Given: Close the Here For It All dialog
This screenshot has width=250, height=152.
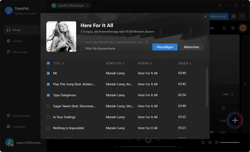Looking at the screenshot, I should click(x=205, y=16).
